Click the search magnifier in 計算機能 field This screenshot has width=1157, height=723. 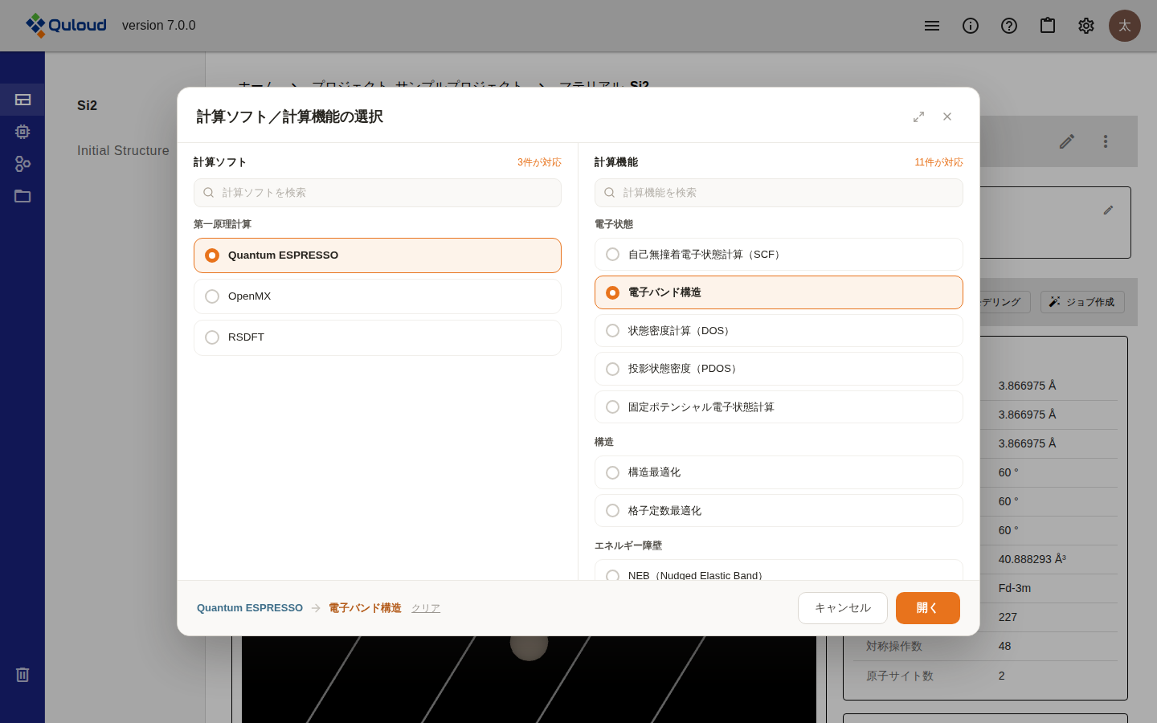coord(610,193)
